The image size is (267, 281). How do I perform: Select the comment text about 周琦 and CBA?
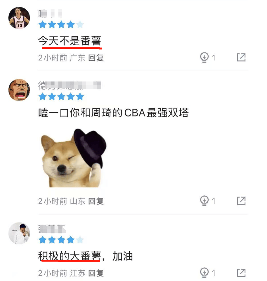coord(114,113)
